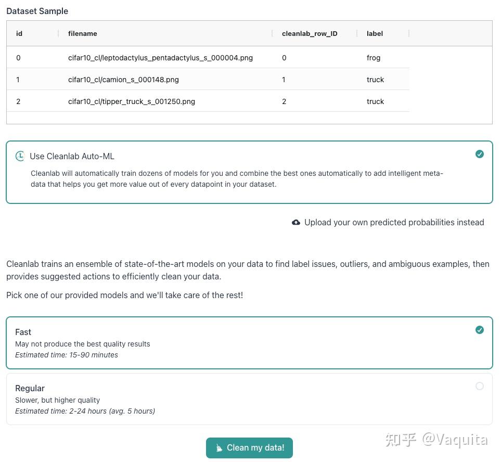Select the Fast model option

point(249,343)
